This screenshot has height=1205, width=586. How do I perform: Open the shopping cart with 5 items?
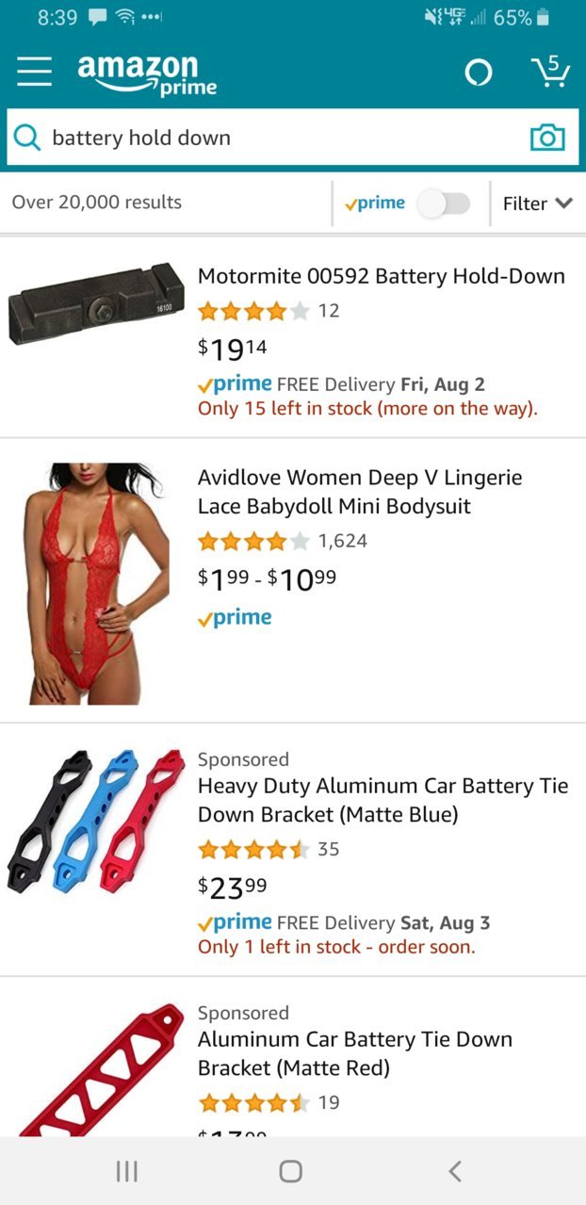pyautogui.click(x=550, y=72)
